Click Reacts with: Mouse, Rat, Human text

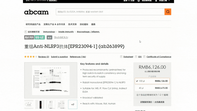[x=99, y=104]
